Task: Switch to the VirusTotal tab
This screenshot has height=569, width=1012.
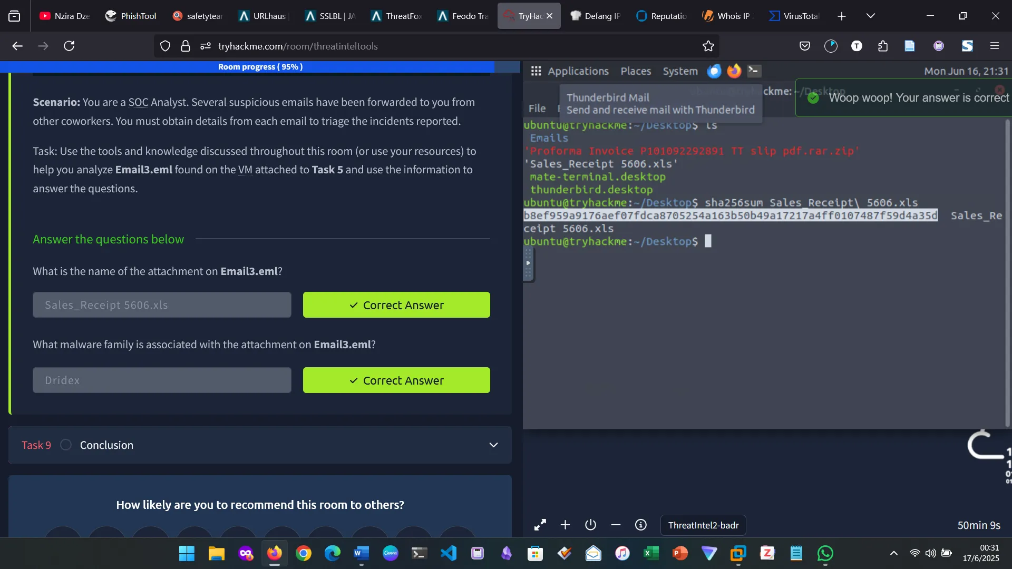Action: [x=795, y=16]
